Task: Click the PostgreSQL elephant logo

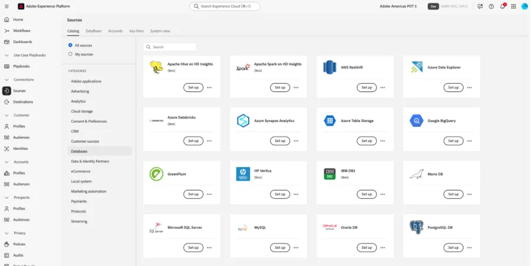Action: 416,228
